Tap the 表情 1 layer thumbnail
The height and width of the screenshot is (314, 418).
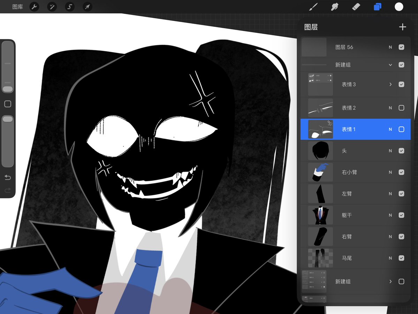[320, 129]
